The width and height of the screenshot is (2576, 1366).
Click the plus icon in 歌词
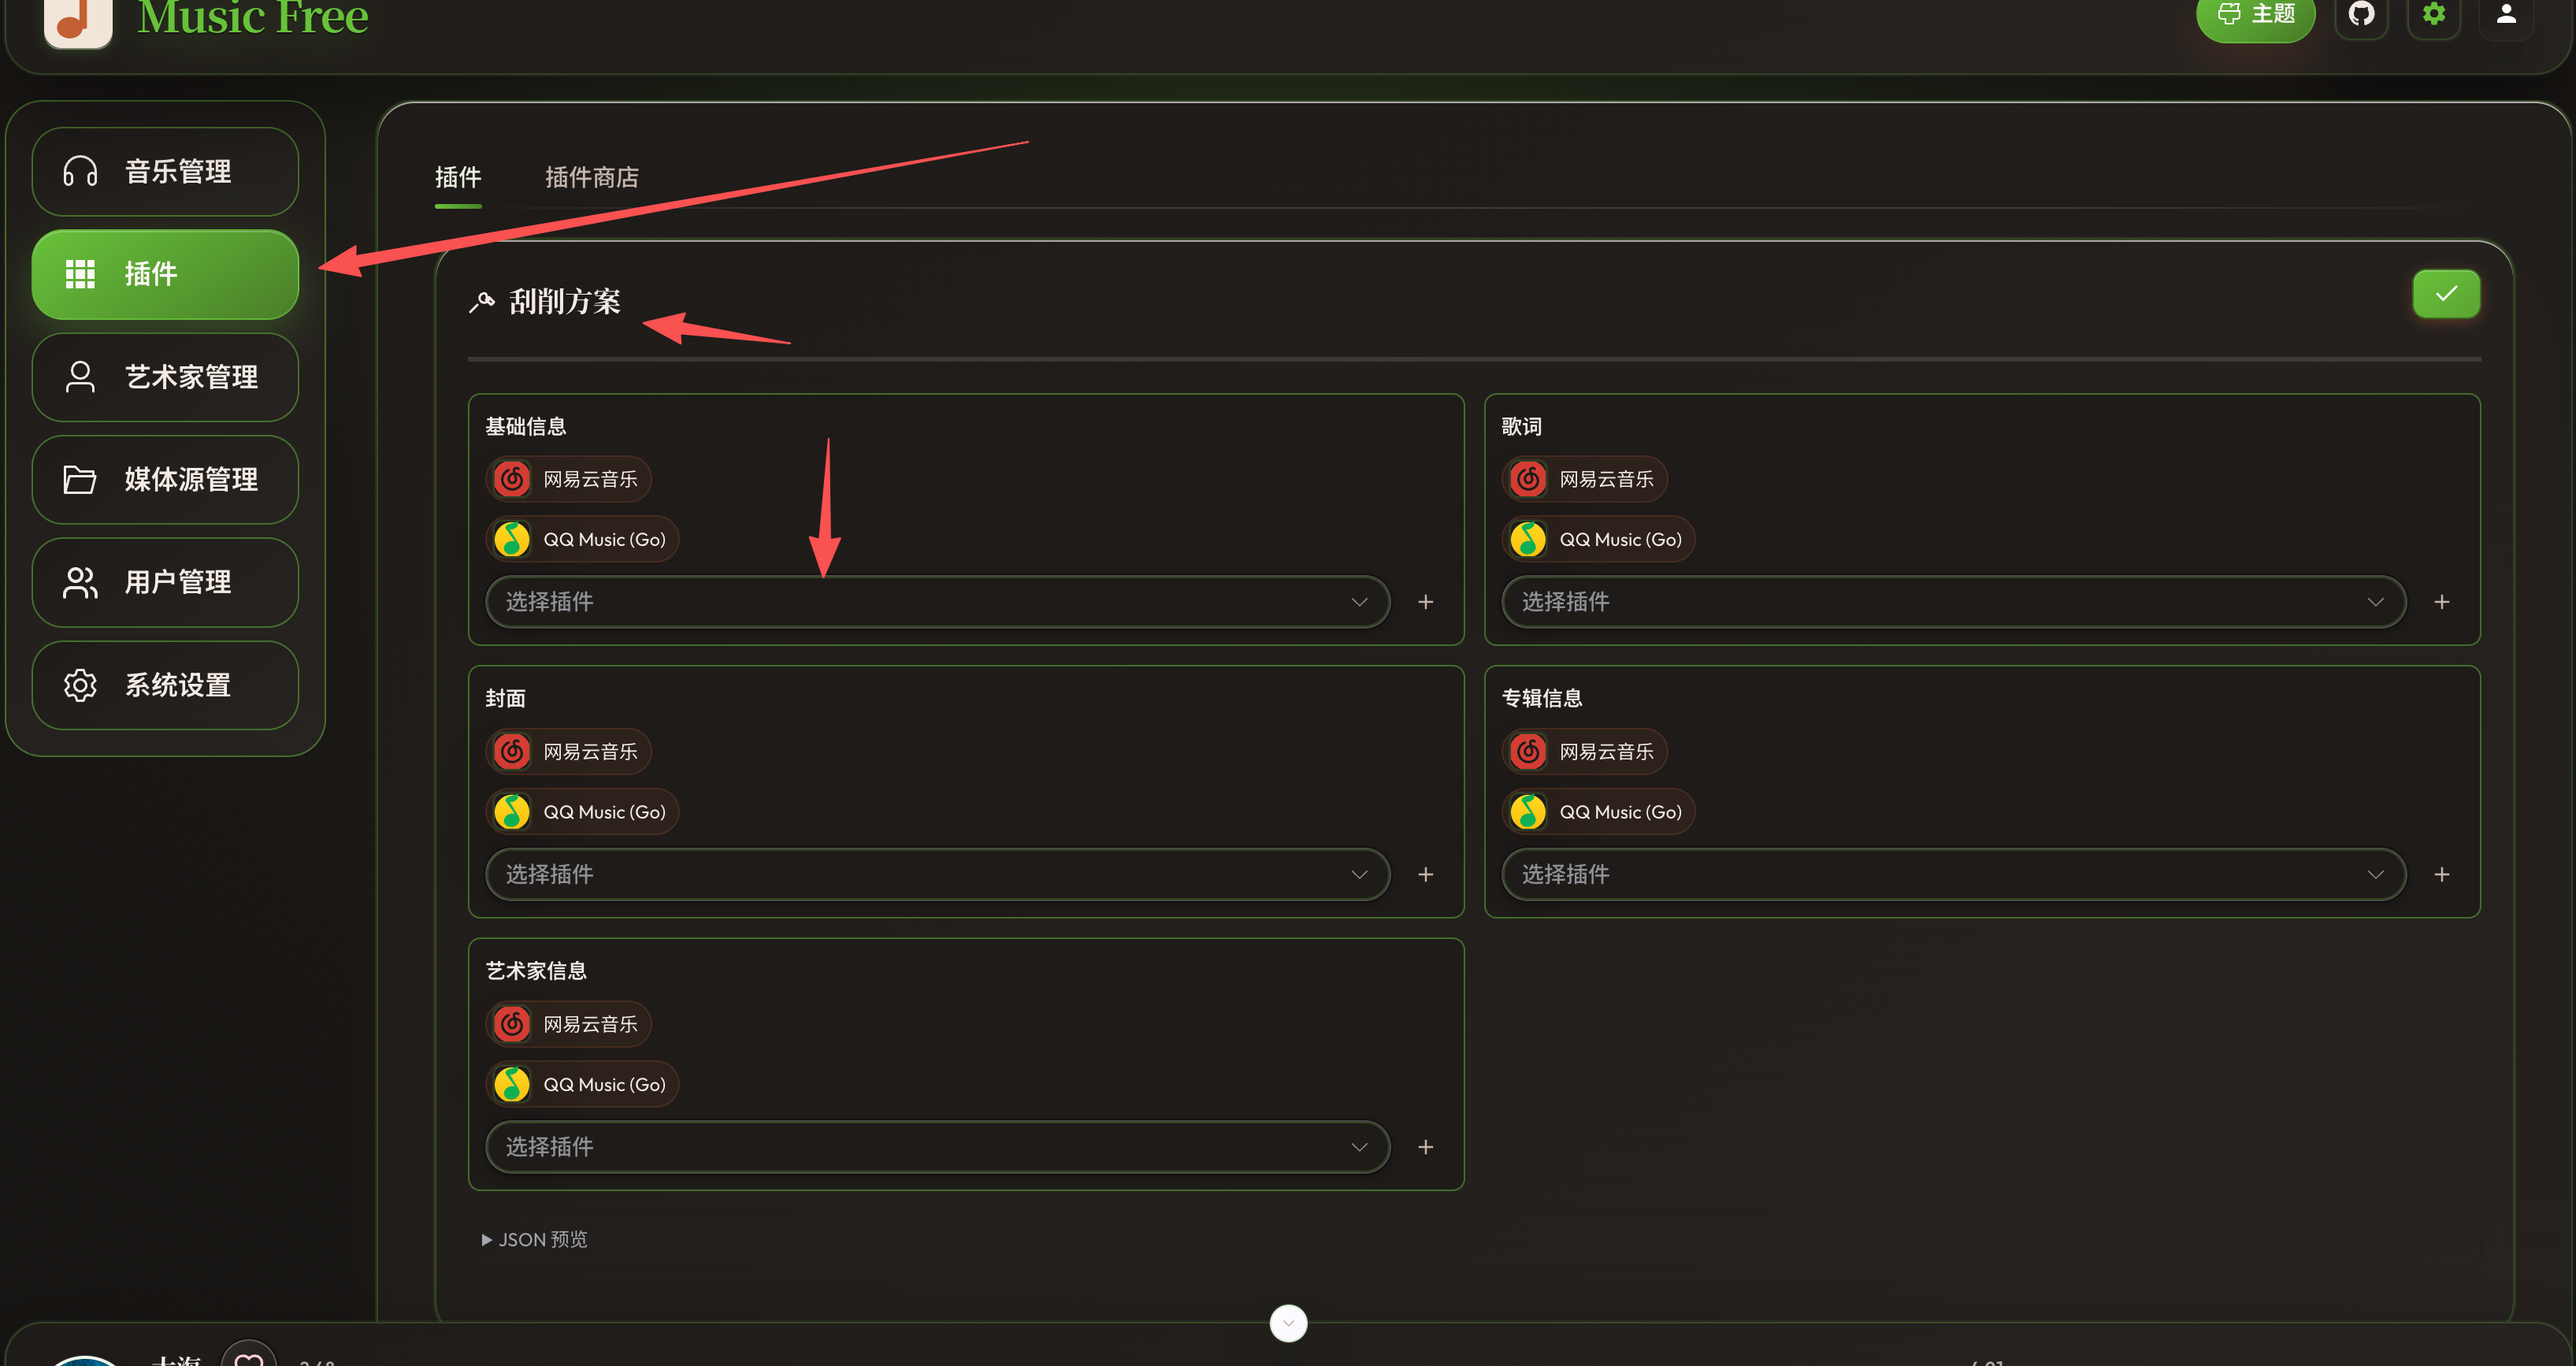[x=2442, y=602]
